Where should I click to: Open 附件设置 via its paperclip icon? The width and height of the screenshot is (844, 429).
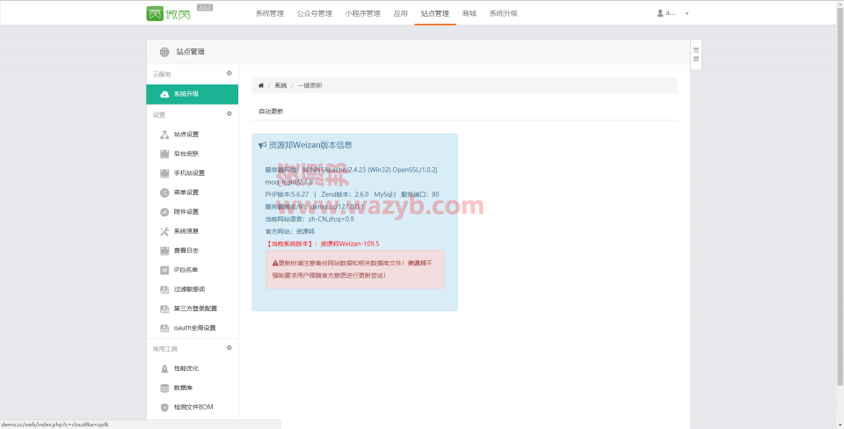(164, 212)
